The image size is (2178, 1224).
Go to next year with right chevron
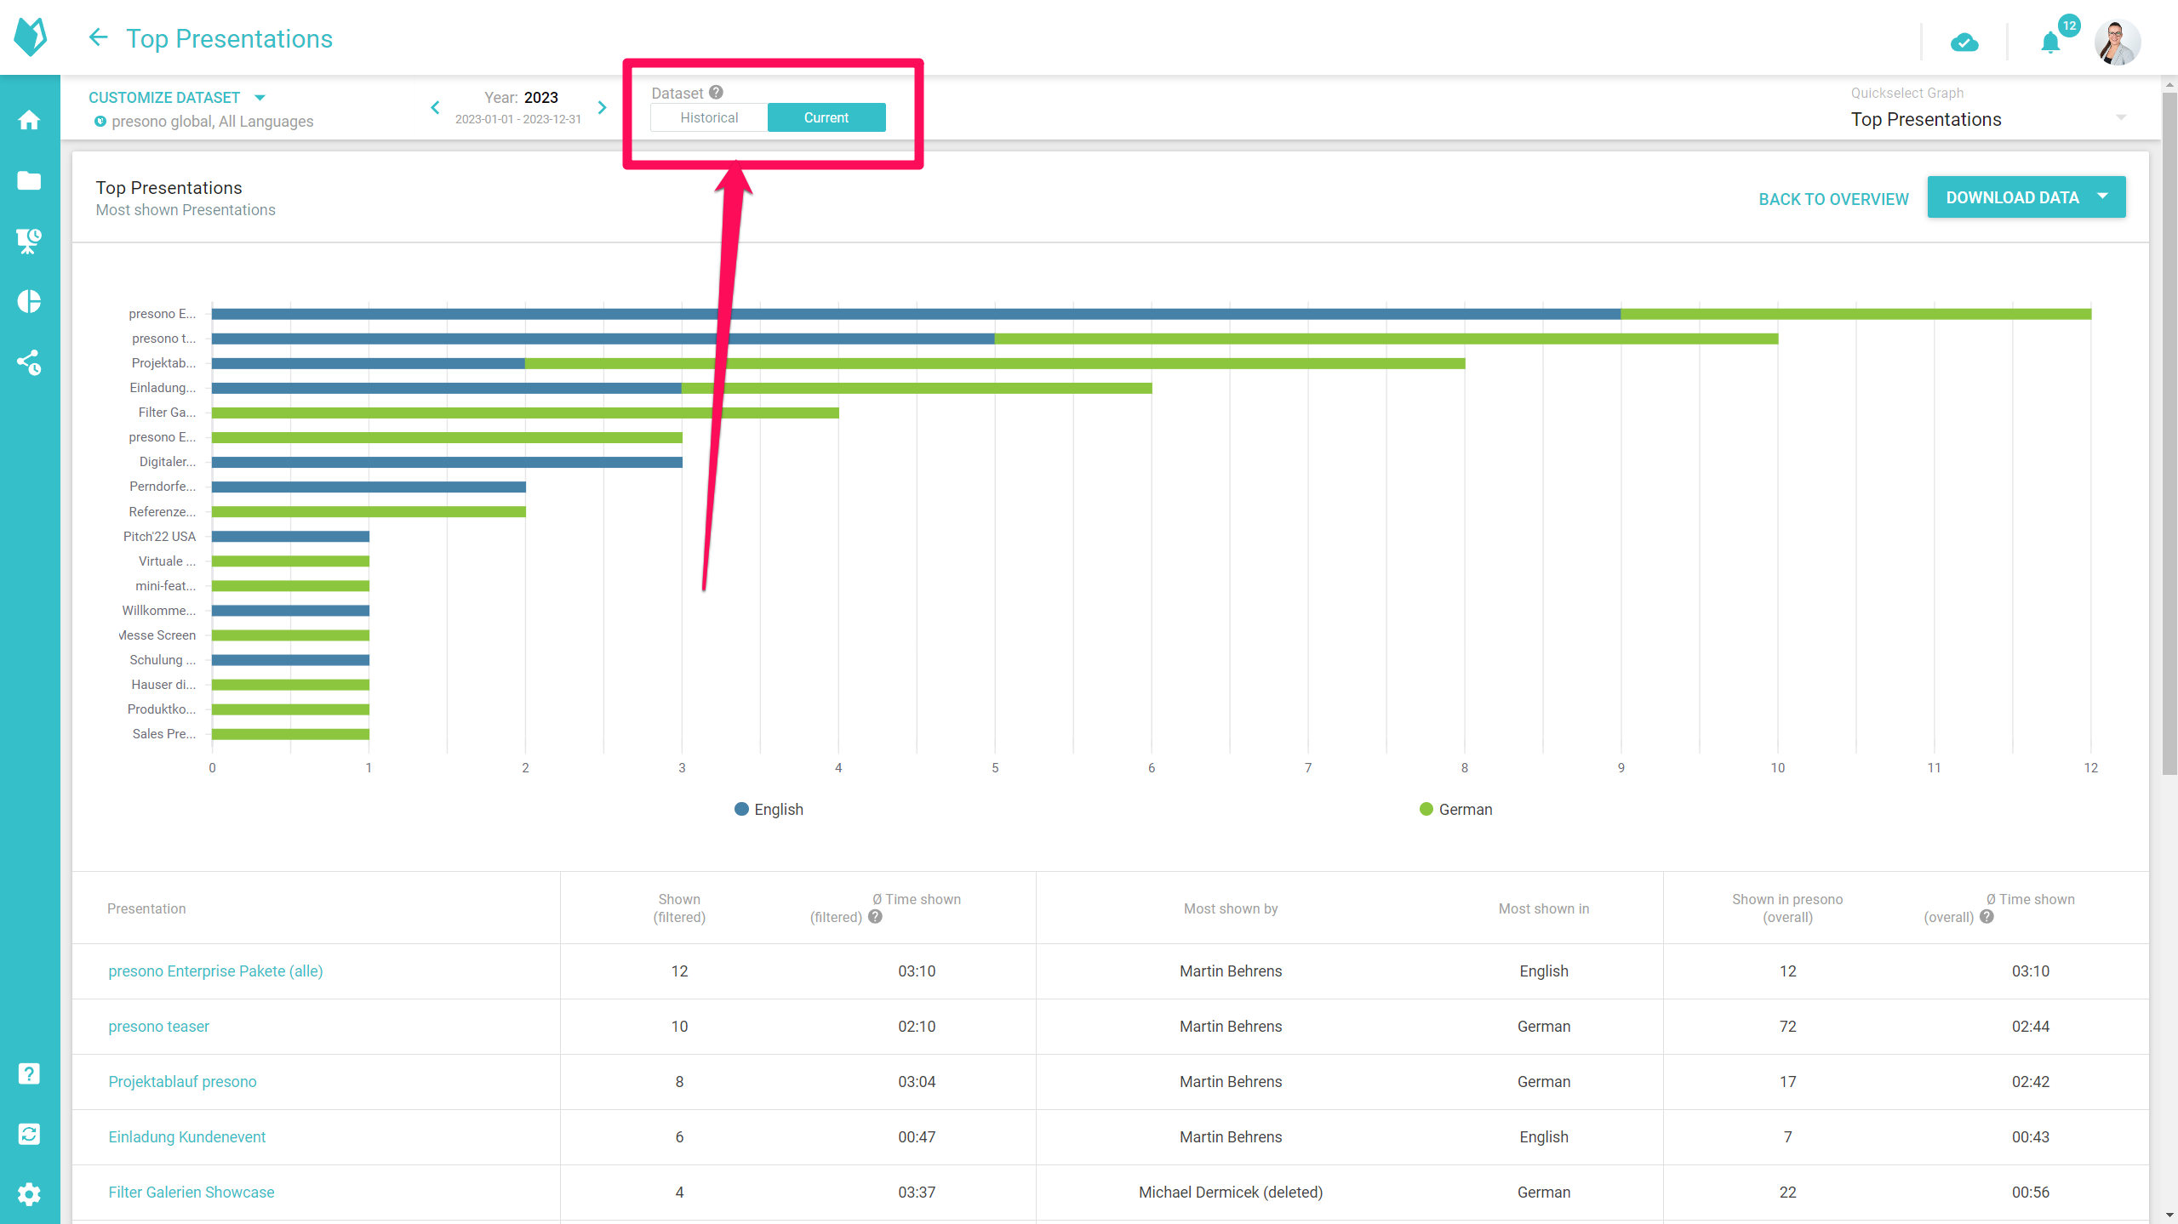click(603, 108)
